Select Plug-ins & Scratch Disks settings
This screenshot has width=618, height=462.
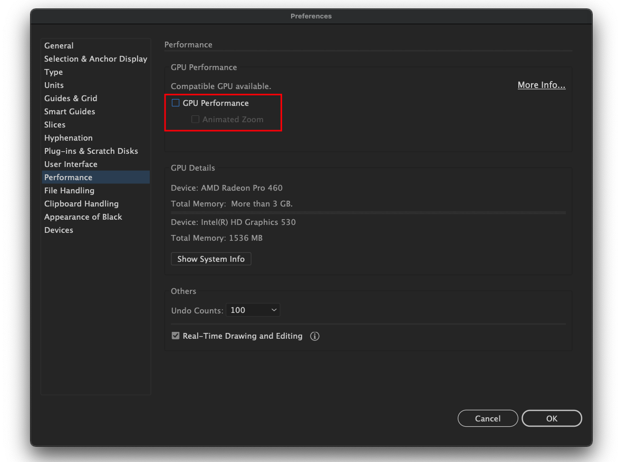tap(91, 151)
